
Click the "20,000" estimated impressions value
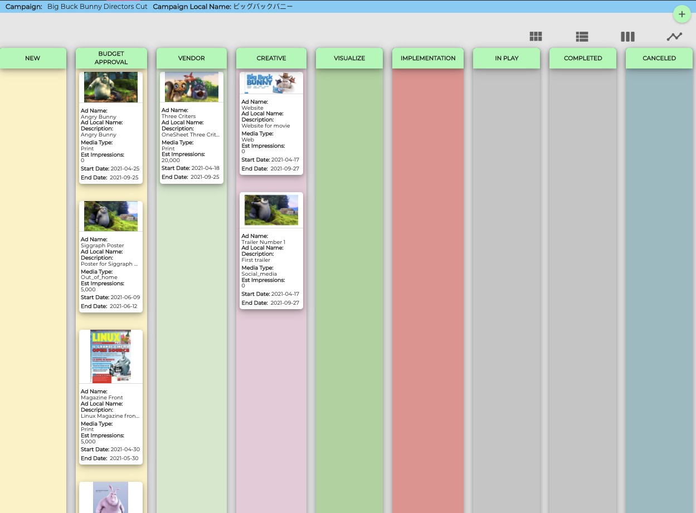click(x=171, y=160)
